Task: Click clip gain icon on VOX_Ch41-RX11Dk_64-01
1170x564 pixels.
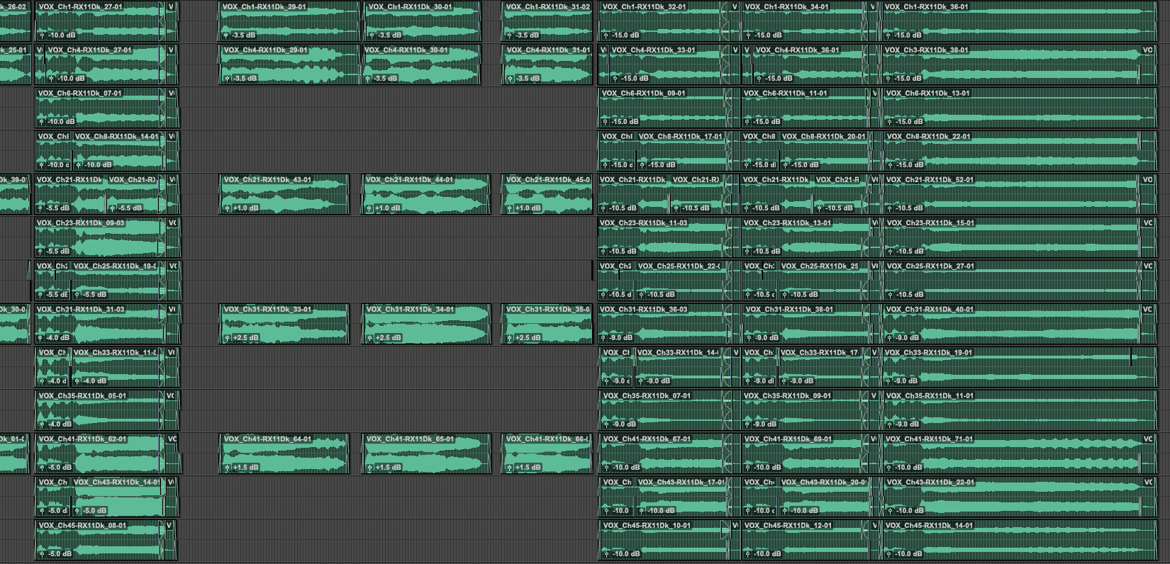Action: tap(226, 468)
